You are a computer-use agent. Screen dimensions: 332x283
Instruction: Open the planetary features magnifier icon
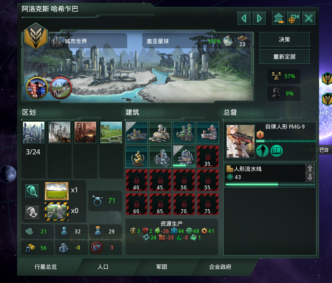click(x=32, y=191)
